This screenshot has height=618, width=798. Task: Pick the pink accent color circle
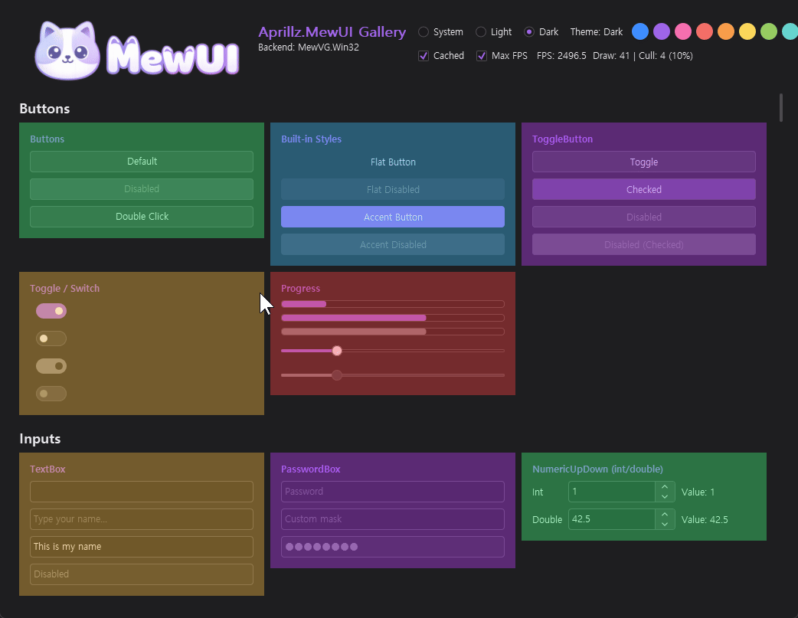[683, 31]
